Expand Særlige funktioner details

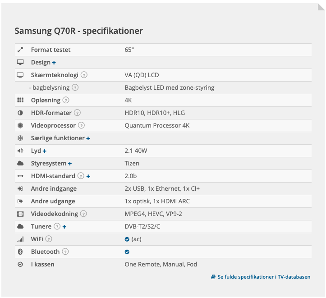(x=88, y=138)
